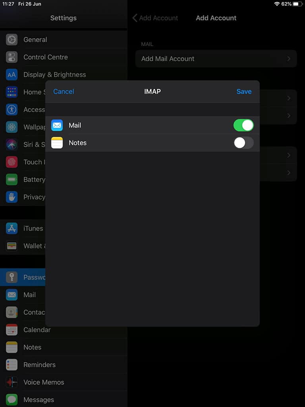Image resolution: width=305 pixels, height=407 pixels.
Task: Tap the Mail label in IMAP dialog
Action: tap(75, 125)
